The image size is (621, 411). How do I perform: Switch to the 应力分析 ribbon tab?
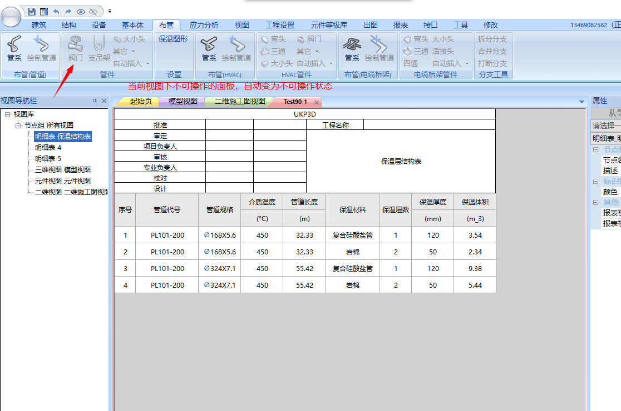pos(204,25)
